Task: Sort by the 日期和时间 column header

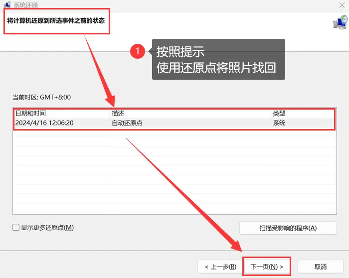Action: click(62, 114)
